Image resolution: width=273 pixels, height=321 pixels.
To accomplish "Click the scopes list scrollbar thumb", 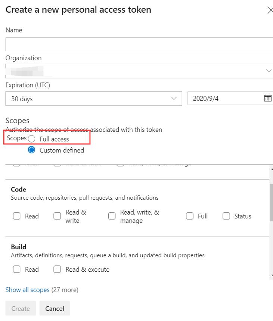I will point(272,202).
